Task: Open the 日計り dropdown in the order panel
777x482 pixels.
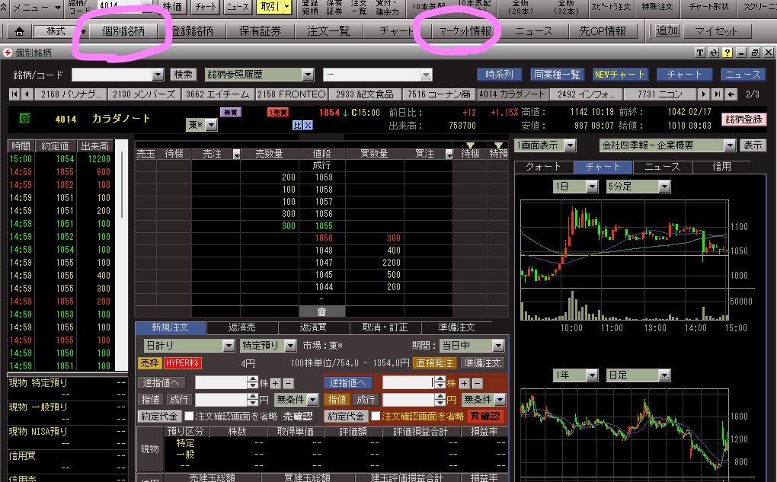Action: (189, 345)
